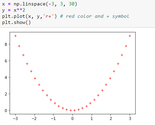Click the code line 'y = x**2'

(14, 10)
